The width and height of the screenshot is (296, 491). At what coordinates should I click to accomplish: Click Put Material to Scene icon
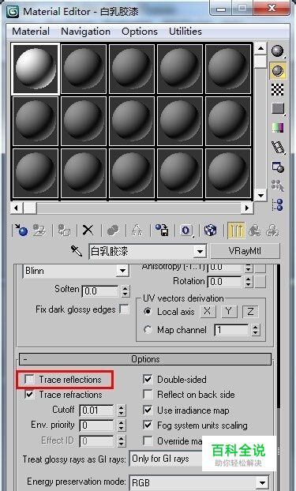(x=39, y=231)
